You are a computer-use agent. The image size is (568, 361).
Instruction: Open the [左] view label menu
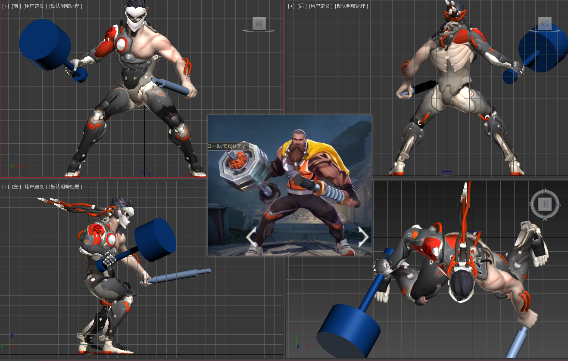[16, 187]
